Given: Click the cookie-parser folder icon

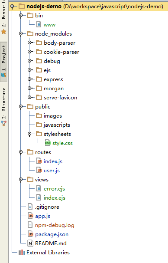Looking at the screenshot, I should tap(39, 52).
